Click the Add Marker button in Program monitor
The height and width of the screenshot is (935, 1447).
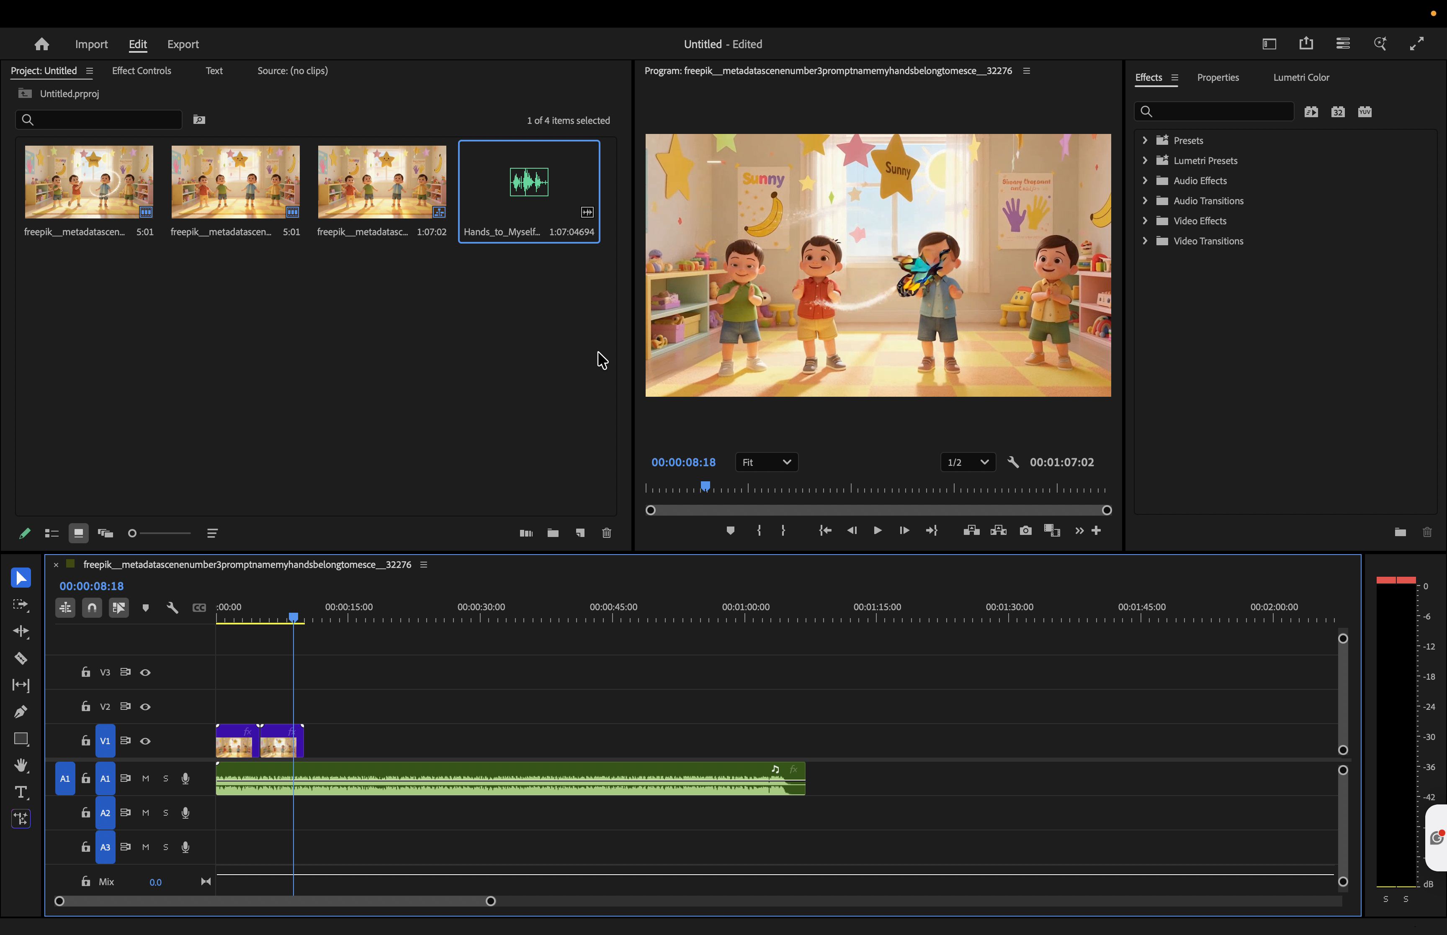click(x=731, y=531)
